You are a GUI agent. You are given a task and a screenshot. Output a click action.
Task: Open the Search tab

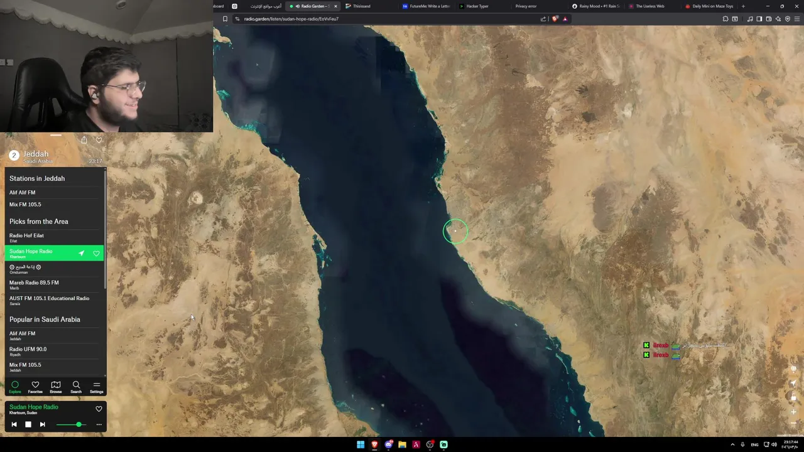76,387
